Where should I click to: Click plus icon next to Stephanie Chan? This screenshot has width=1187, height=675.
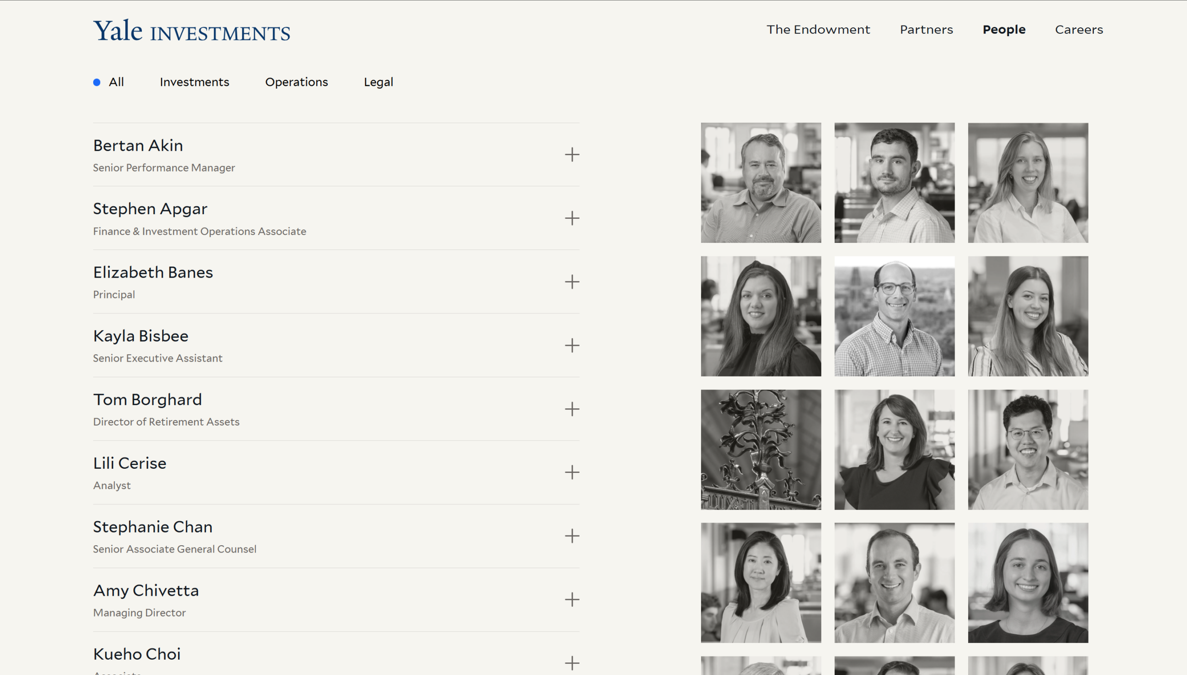pos(572,536)
